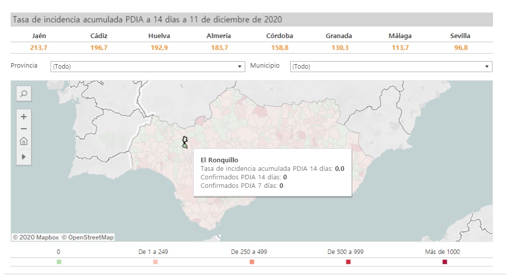506x275 pixels.
Task: Click the Jaén province header
Action: (39, 36)
